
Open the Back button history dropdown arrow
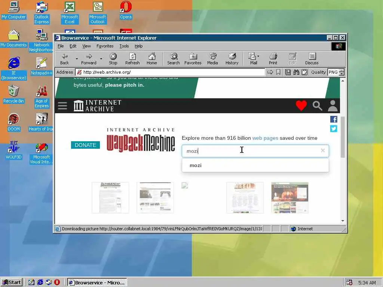coord(77,59)
